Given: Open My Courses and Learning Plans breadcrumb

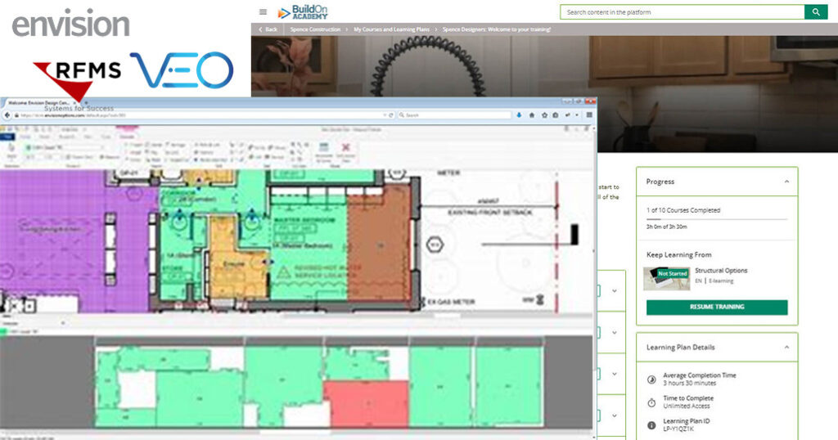Looking at the screenshot, I should (x=393, y=29).
